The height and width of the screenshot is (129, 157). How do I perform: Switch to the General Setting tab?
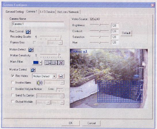point(15,12)
